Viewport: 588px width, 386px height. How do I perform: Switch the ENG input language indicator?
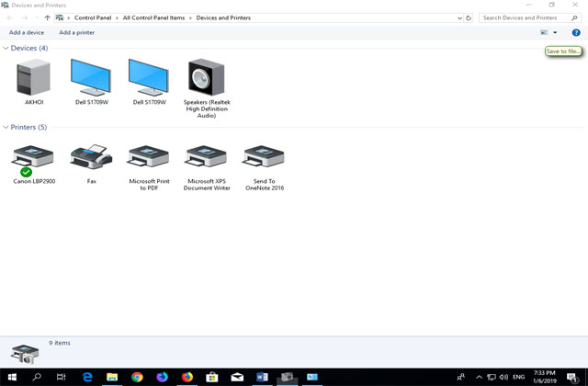(518, 377)
